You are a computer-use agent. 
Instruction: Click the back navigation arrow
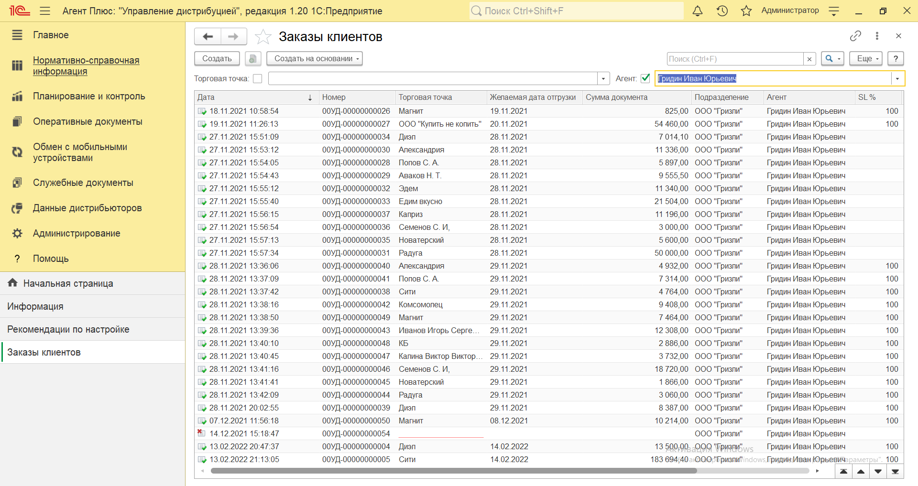pos(208,36)
